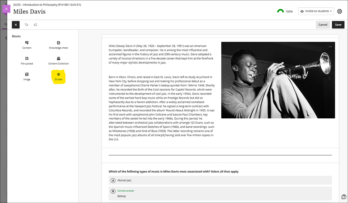Open image block options menu

point(330,47)
